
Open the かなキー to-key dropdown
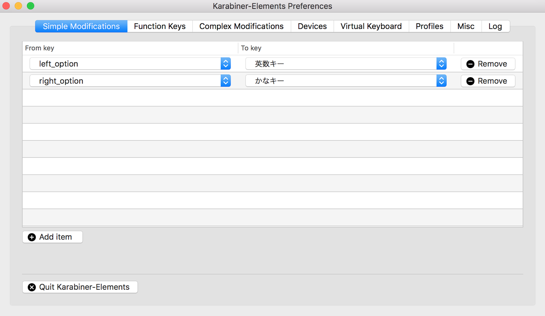[346, 81]
